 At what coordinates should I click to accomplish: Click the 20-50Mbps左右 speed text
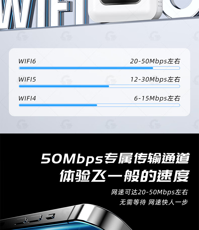coord(155,61)
